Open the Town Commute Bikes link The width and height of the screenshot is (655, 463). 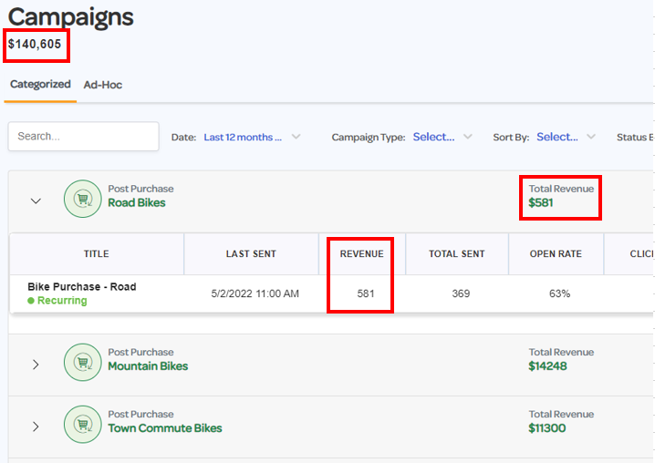(x=164, y=428)
